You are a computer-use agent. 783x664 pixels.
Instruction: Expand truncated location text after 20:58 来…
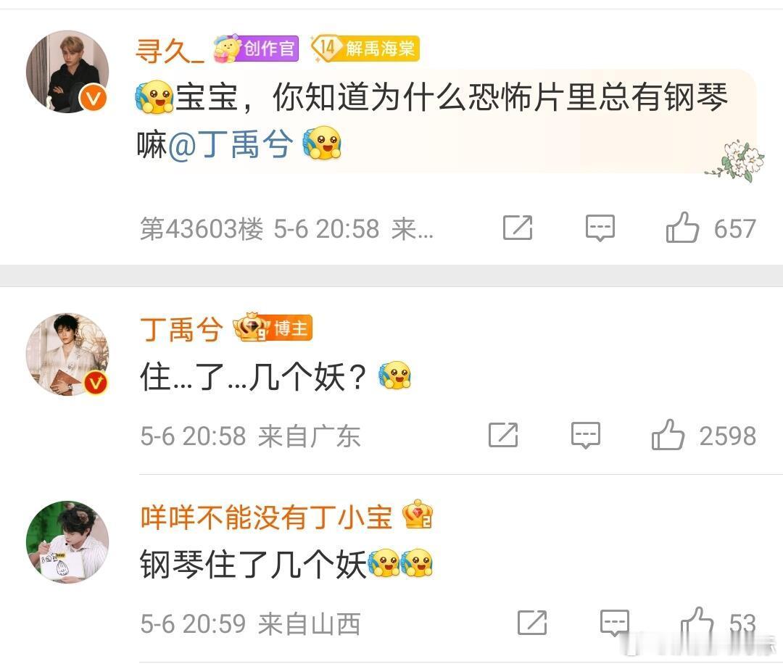coord(412,228)
